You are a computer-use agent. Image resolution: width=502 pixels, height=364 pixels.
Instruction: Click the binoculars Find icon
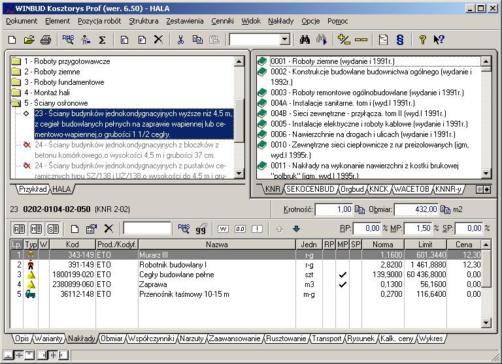tap(305, 40)
